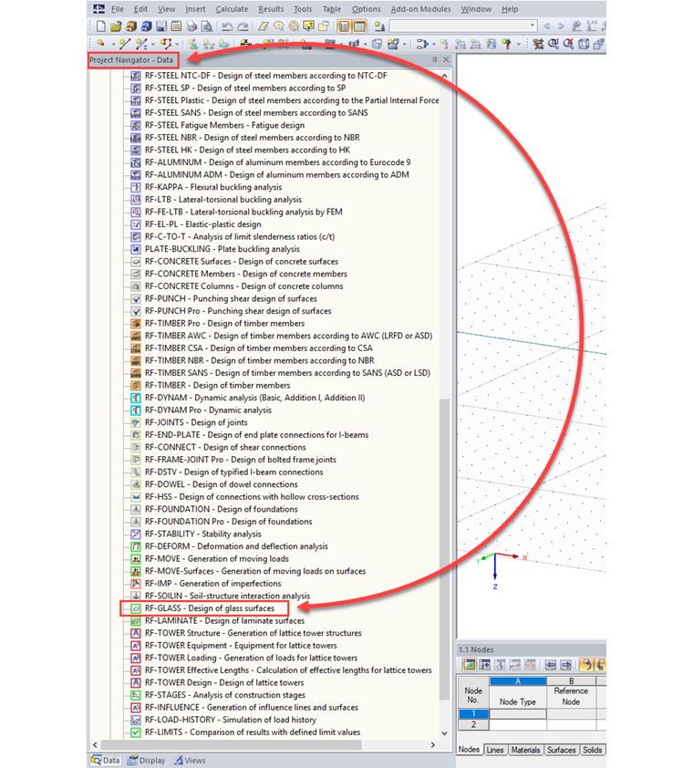693x768 pixels.
Task: Click the isometric view cube icon
Action: [x=584, y=44]
